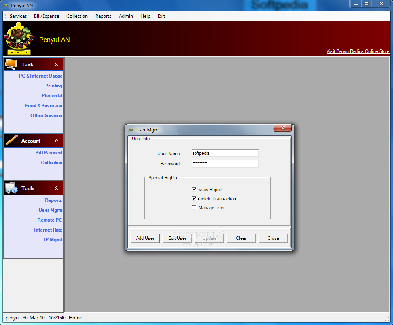
Task: Click the Close button in User Mgmt
Action: (x=273, y=238)
